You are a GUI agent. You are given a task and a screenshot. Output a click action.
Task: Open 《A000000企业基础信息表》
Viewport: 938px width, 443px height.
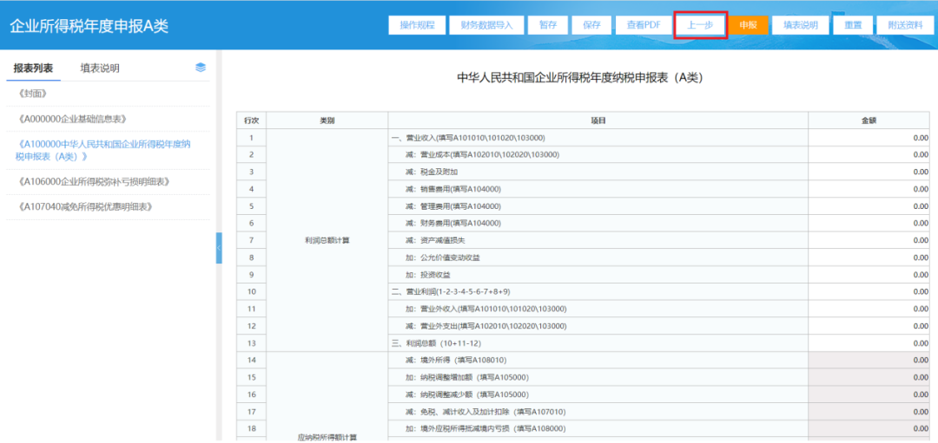click(72, 119)
